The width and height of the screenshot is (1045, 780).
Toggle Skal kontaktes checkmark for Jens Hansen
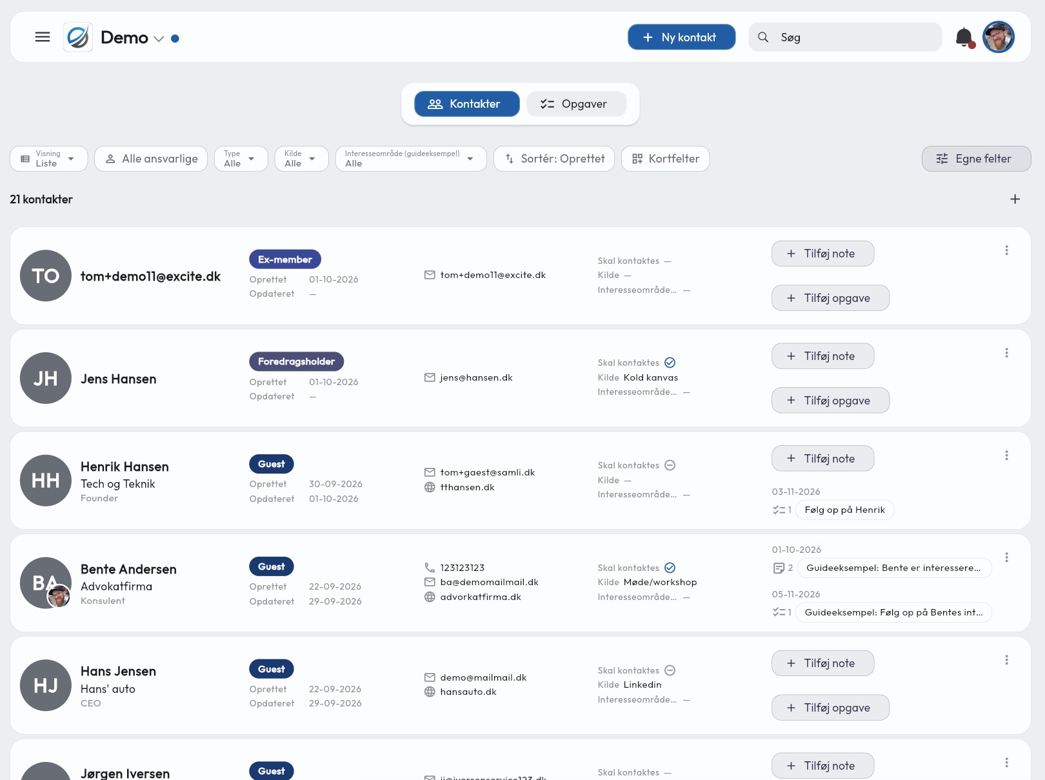click(670, 363)
